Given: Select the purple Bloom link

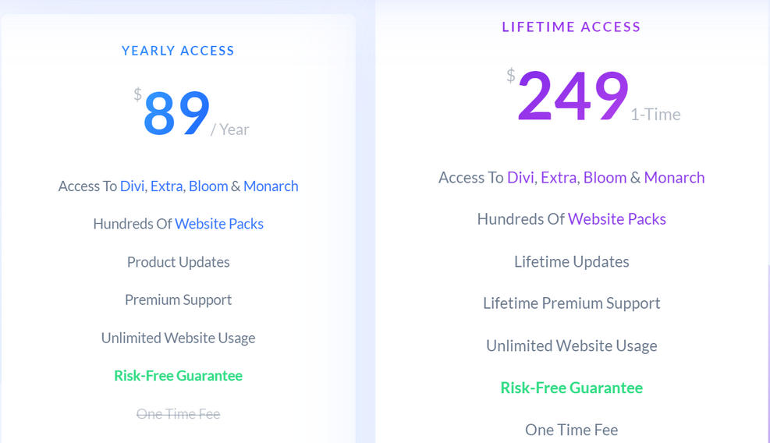Looking at the screenshot, I should 605,178.
